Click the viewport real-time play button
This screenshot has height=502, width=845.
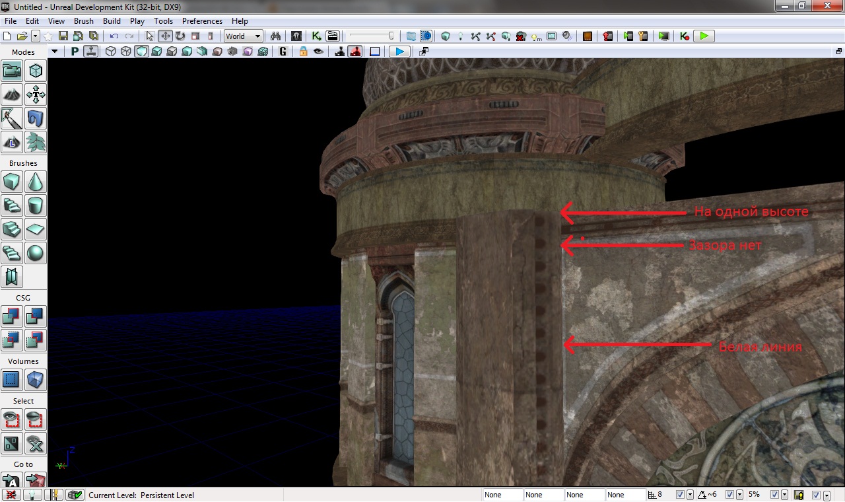click(x=399, y=52)
